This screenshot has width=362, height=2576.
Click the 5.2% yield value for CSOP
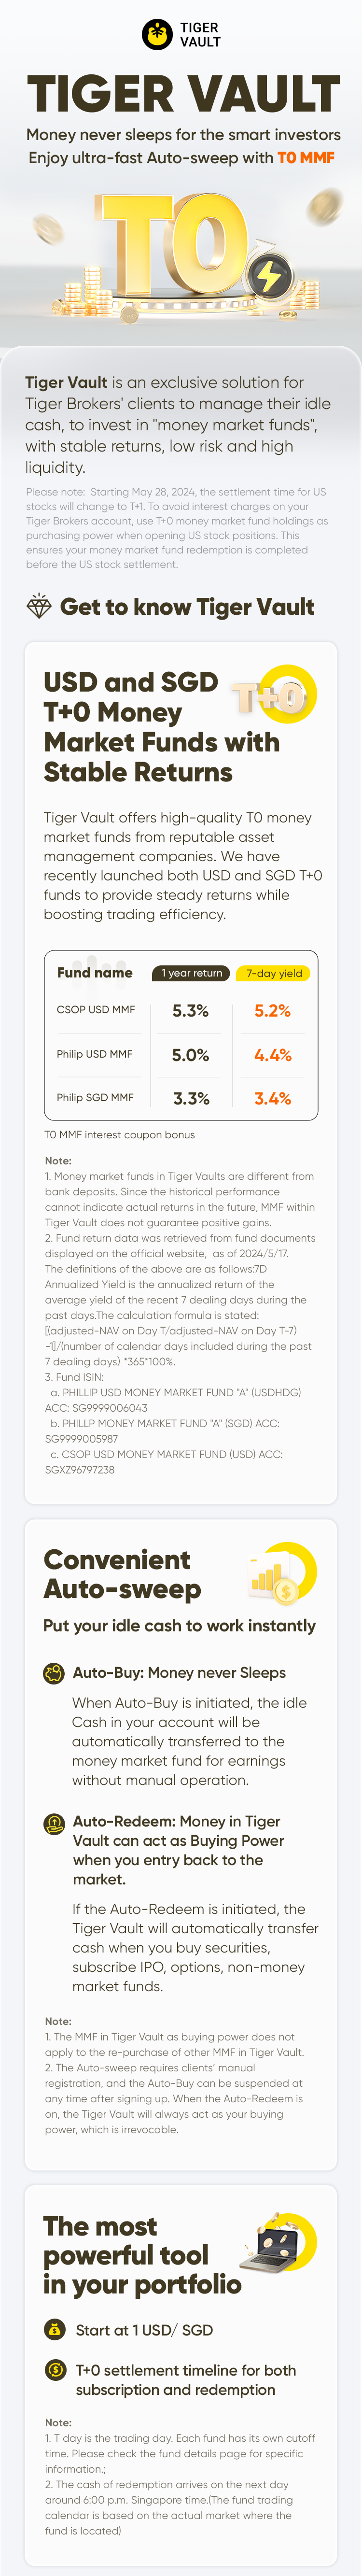[x=272, y=1011]
